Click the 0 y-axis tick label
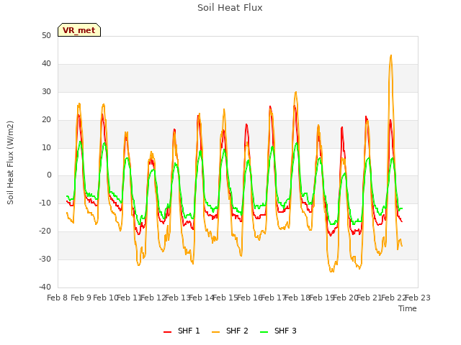The image size is (461, 345). (x=49, y=175)
